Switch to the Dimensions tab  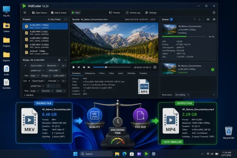pyautogui.click(x=90, y=73)
